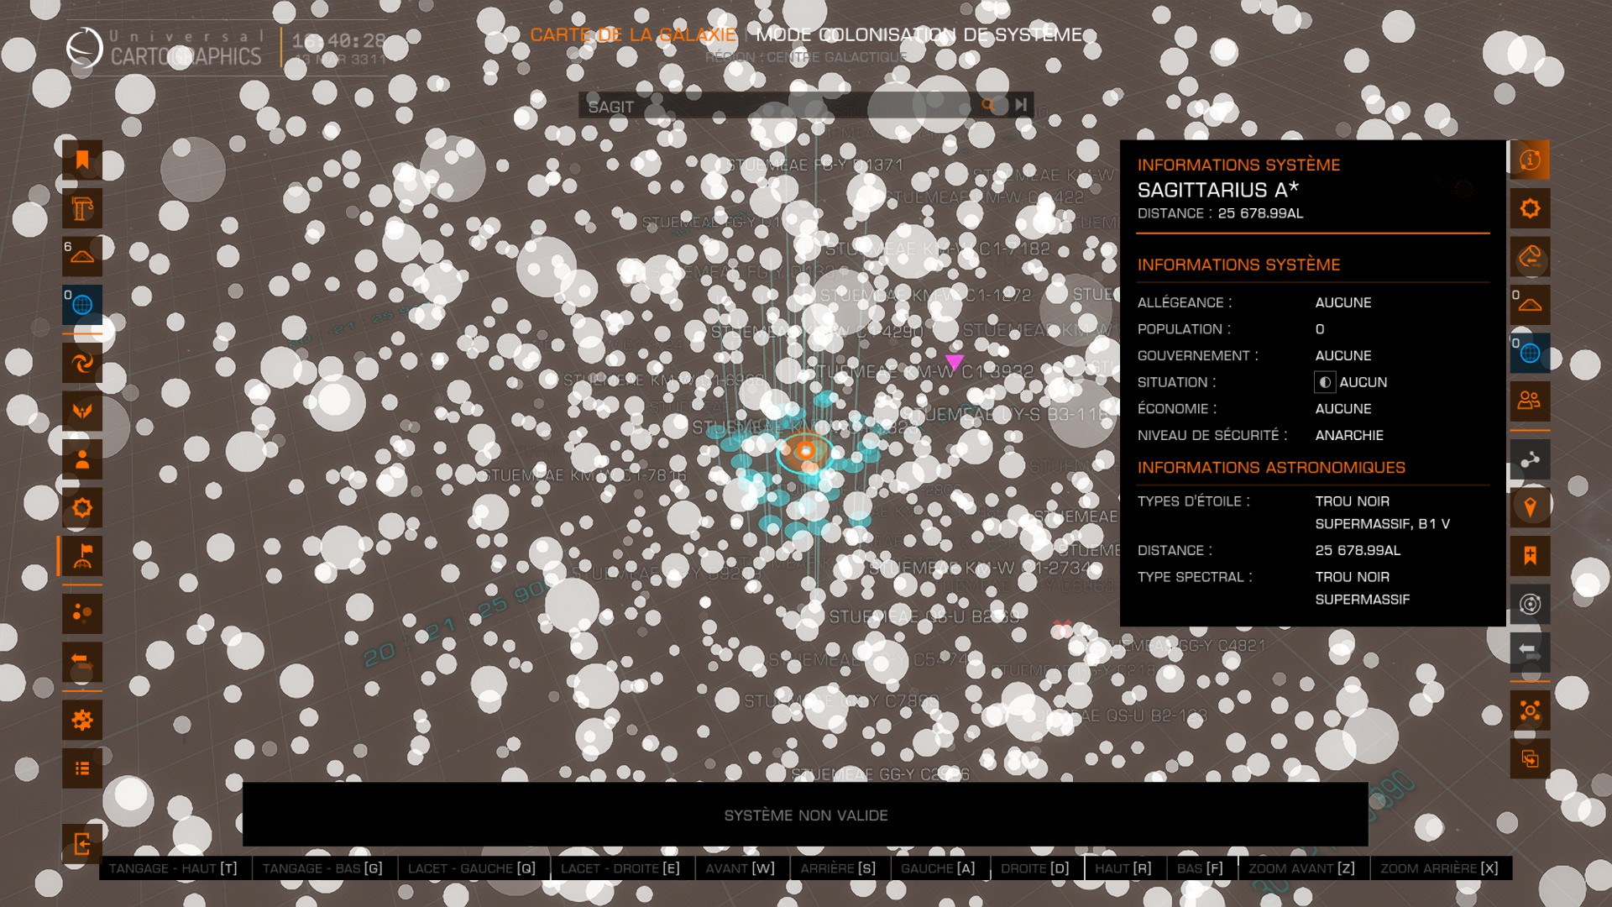Click the red marker on the map

[x=1062, y=627]
